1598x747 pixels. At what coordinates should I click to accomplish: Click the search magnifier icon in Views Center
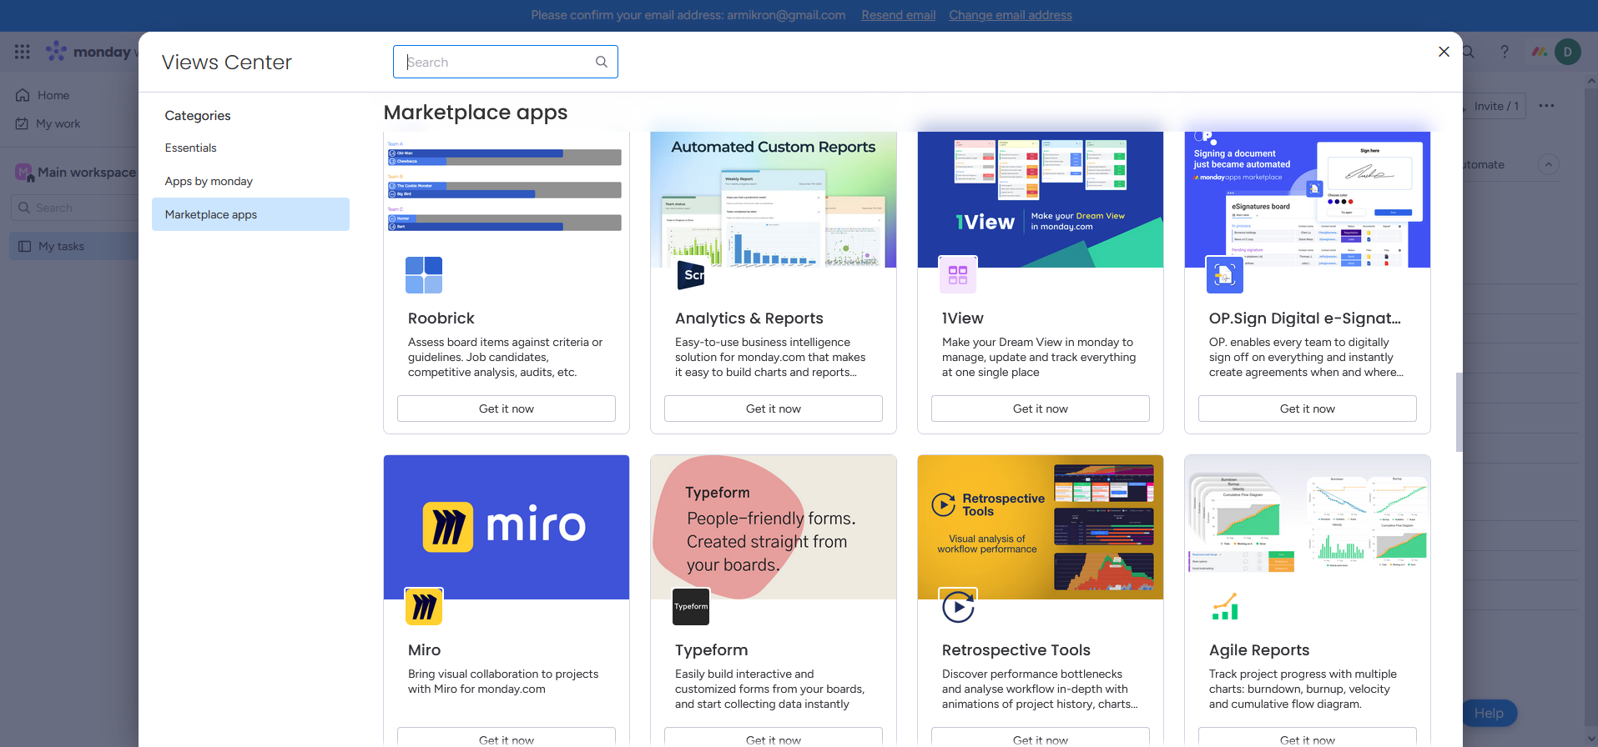(601, 62)
